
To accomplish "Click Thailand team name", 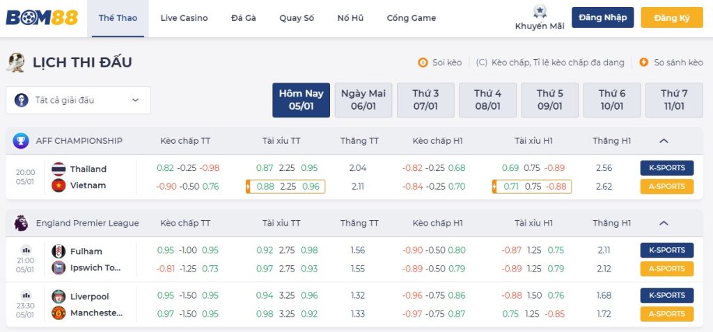I will (x=88, y=169).
